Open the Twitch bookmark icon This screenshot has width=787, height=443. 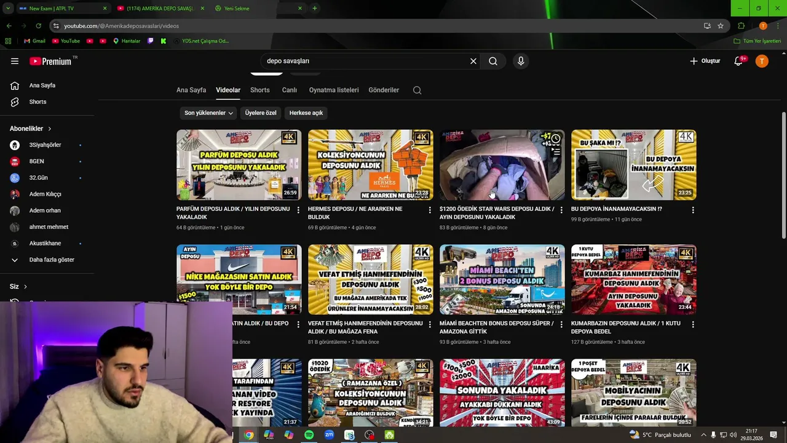(x=151, y=41)
